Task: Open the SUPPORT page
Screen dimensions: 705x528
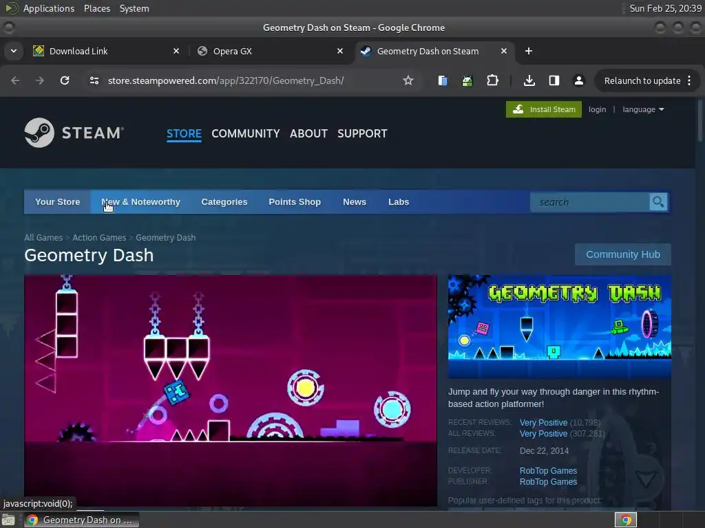Action: click(x=362, y=133)
